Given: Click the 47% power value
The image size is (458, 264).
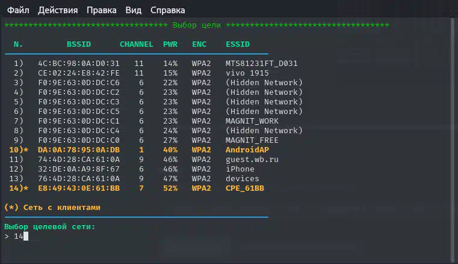Looking at the screenshot, I should [170, 179].
